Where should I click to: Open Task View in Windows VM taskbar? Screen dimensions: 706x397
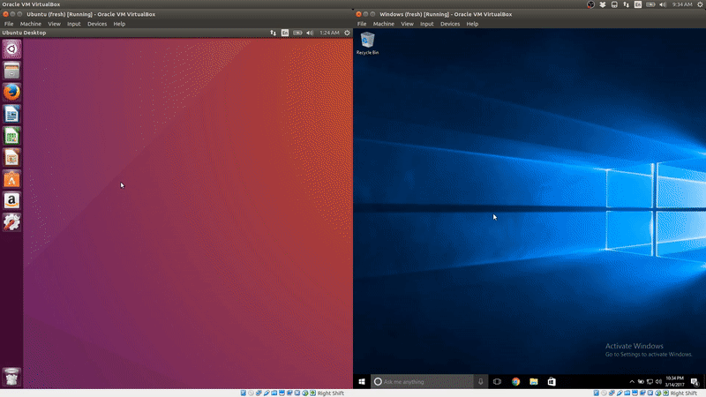[497, 382]
